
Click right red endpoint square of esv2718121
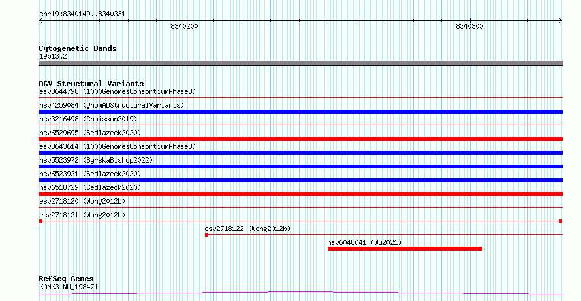pyautogui.click(x=561, y=221)
